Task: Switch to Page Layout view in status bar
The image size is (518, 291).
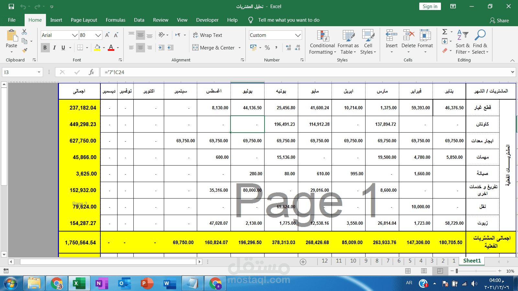Action: 424,271
